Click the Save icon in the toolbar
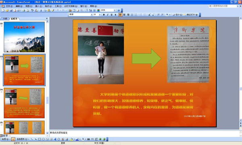 (x=11, y=10)
